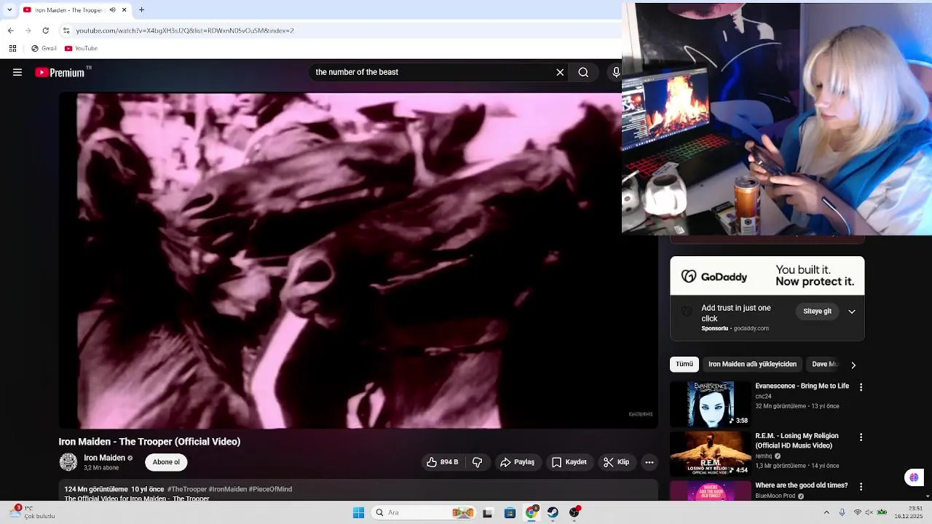
Task: Open Microsoft Store from taskbar
Action: [x=510, y=513]
